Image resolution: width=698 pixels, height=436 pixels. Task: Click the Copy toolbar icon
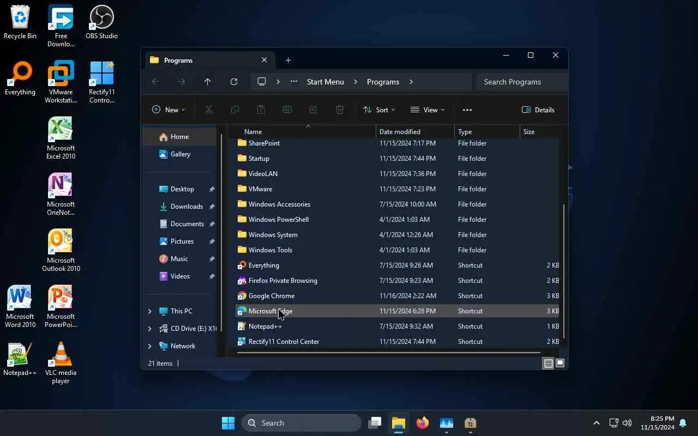235,110
